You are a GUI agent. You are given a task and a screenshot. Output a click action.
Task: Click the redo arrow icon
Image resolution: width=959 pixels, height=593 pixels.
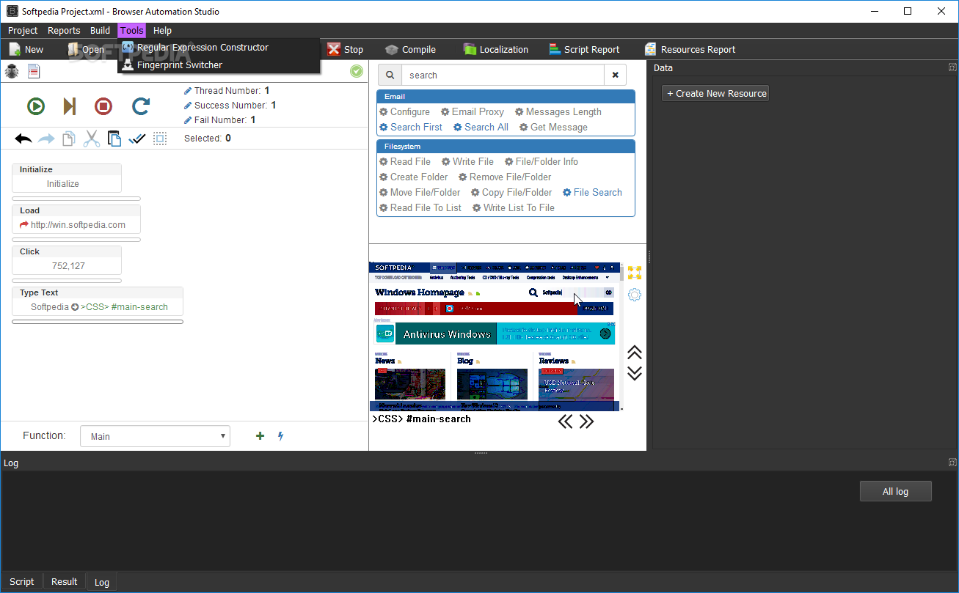pyautogui.click(x=46, y=139)
